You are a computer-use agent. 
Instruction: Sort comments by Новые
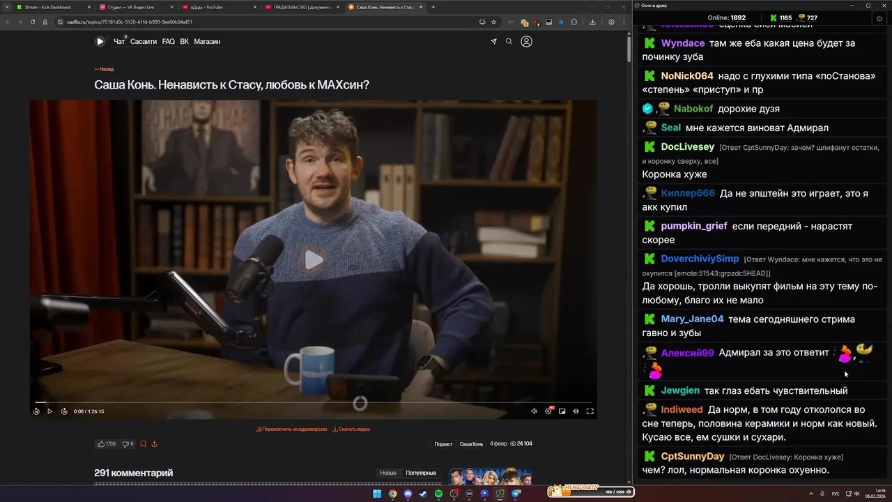388,473
